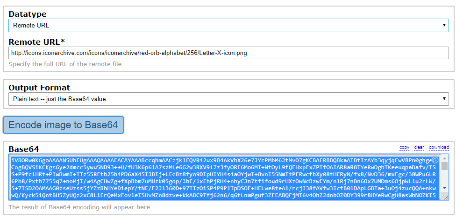Click the download link above Base64 output
The image size is (456, 219).
coord(439,147)
